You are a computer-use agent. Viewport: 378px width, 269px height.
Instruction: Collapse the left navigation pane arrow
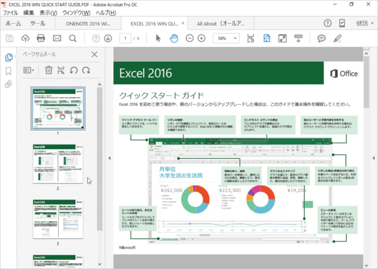click(109, 158)
